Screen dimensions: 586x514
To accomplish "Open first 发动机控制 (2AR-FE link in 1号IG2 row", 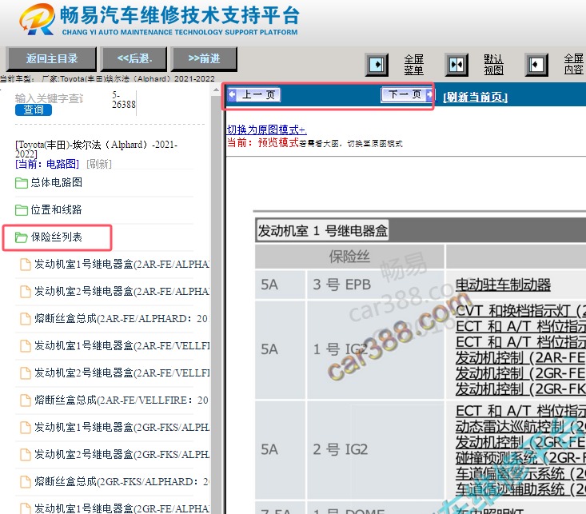I will click(520, 358).
